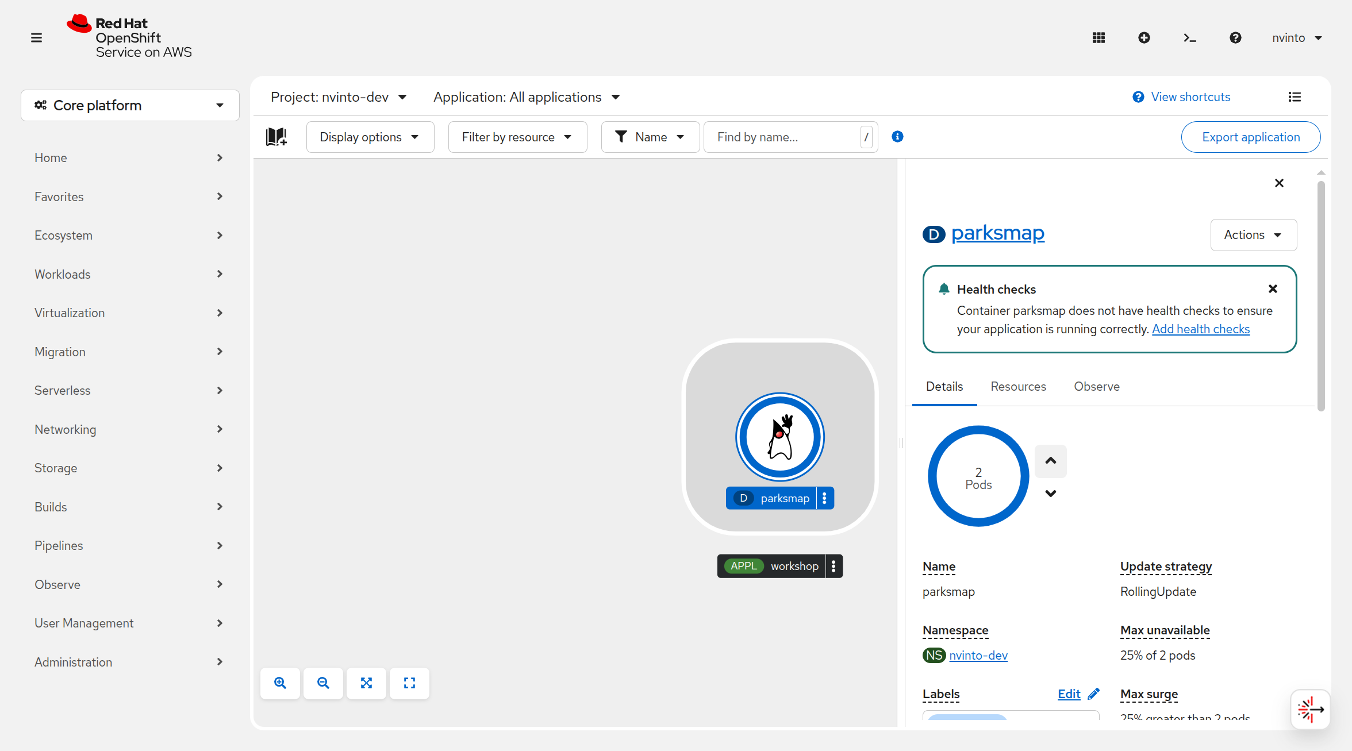
Task: Click the Edit labels link
Action: click(x=1069, y=694)
